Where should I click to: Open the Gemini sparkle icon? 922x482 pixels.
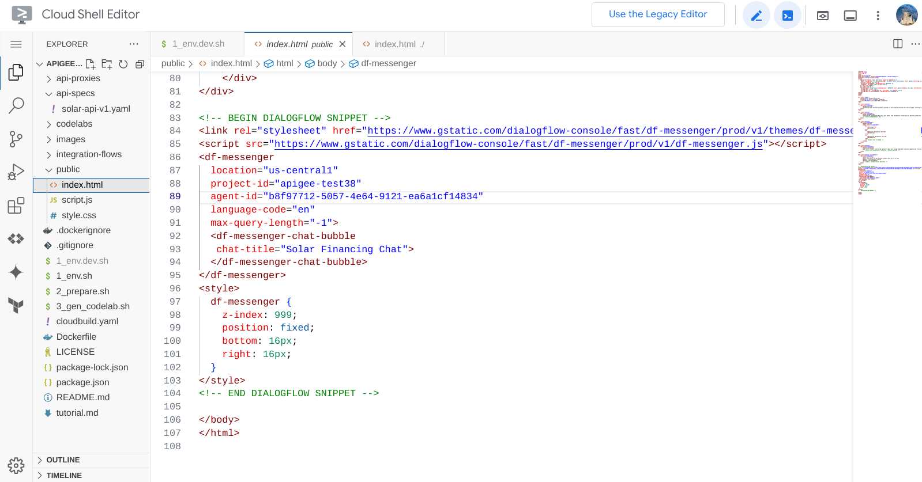[x=16, y=272]
